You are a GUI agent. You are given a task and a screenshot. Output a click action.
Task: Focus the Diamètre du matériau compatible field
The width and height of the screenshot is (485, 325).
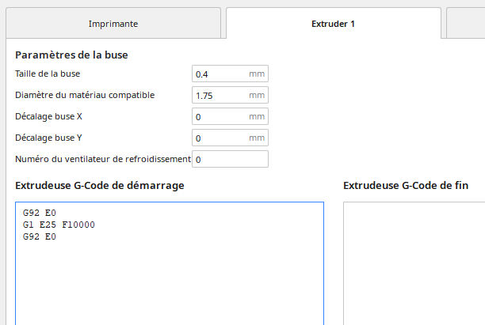coord(220,96)
